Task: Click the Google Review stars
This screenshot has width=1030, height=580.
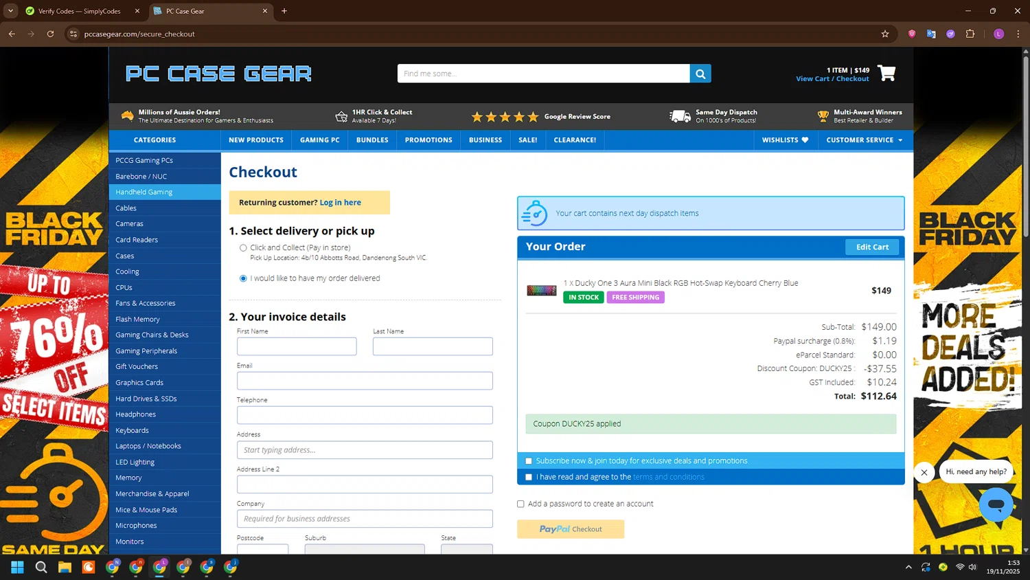Action: click(505, 117)
